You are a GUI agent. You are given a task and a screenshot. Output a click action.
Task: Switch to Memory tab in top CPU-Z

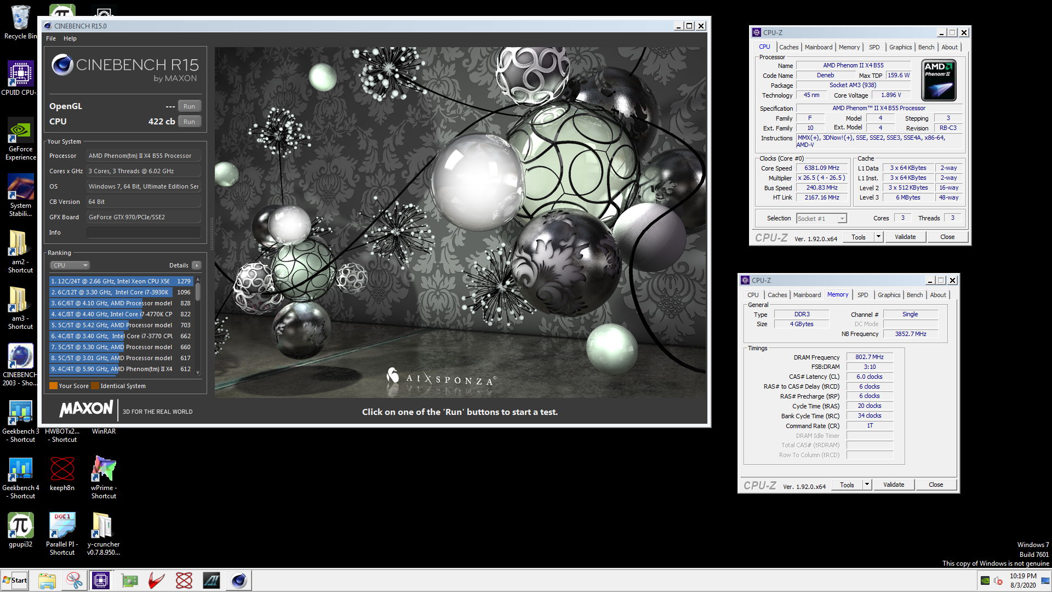849,47
